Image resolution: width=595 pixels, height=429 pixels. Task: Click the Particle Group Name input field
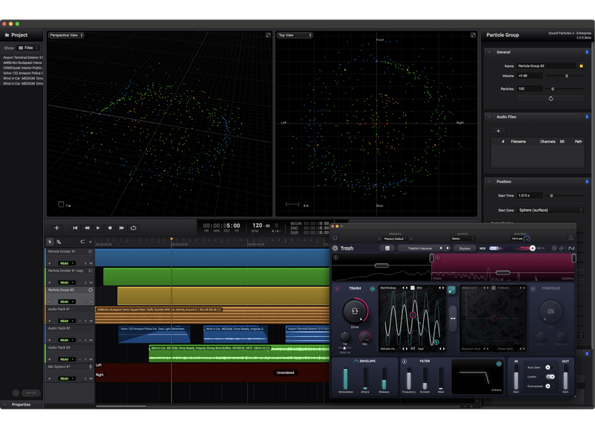(x=547, y=65)
